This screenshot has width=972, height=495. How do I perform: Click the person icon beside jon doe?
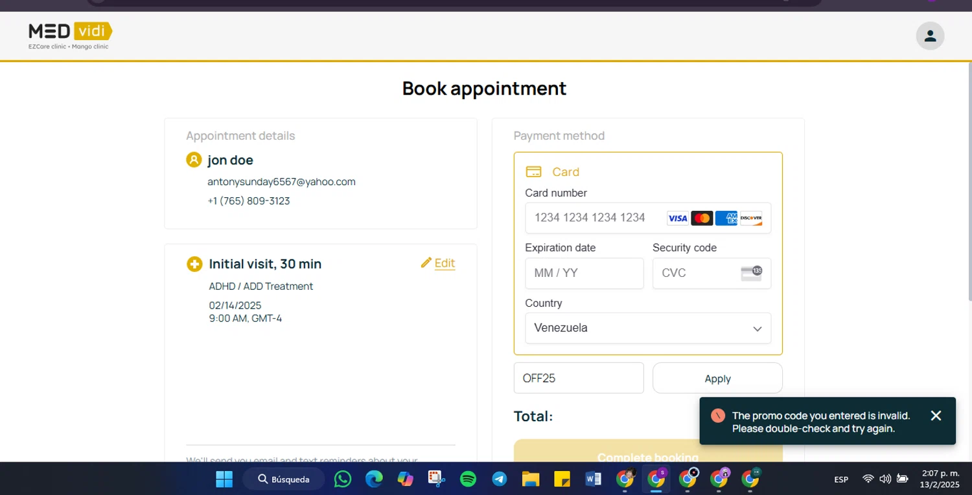click(x=194, y=159)
